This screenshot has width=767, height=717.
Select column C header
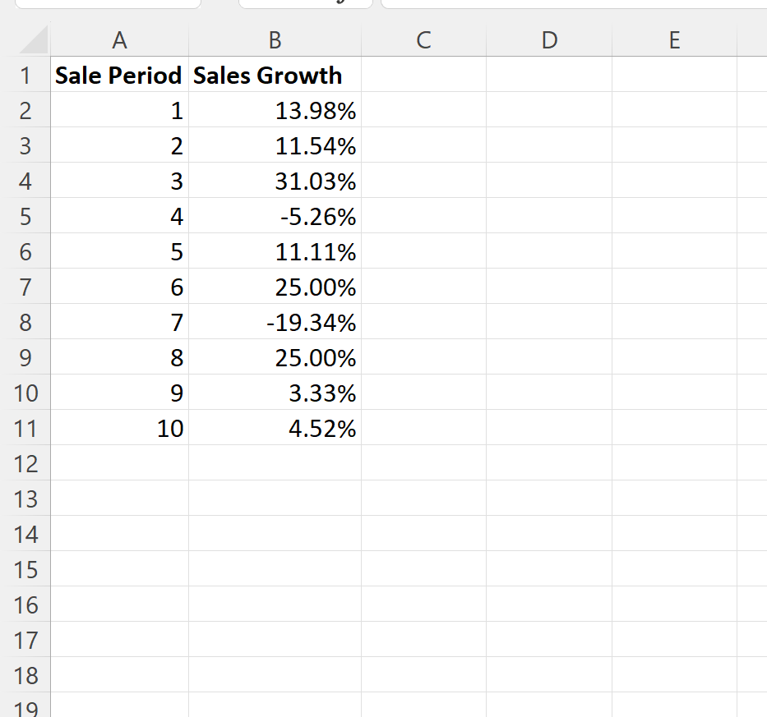(423, 40)
